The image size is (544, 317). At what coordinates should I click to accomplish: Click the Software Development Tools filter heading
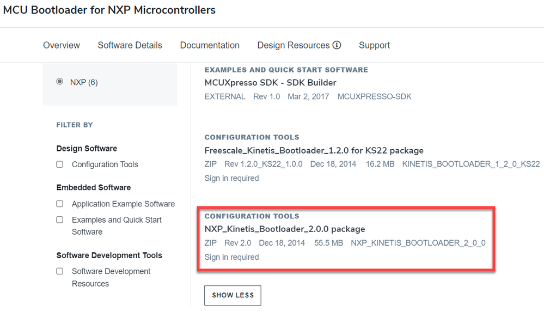(x=109, y=255)
